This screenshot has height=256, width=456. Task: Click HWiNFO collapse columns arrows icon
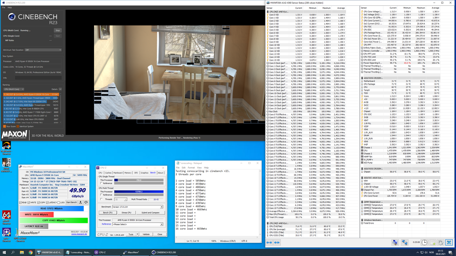pyautogui.click(x=276, y=242)
